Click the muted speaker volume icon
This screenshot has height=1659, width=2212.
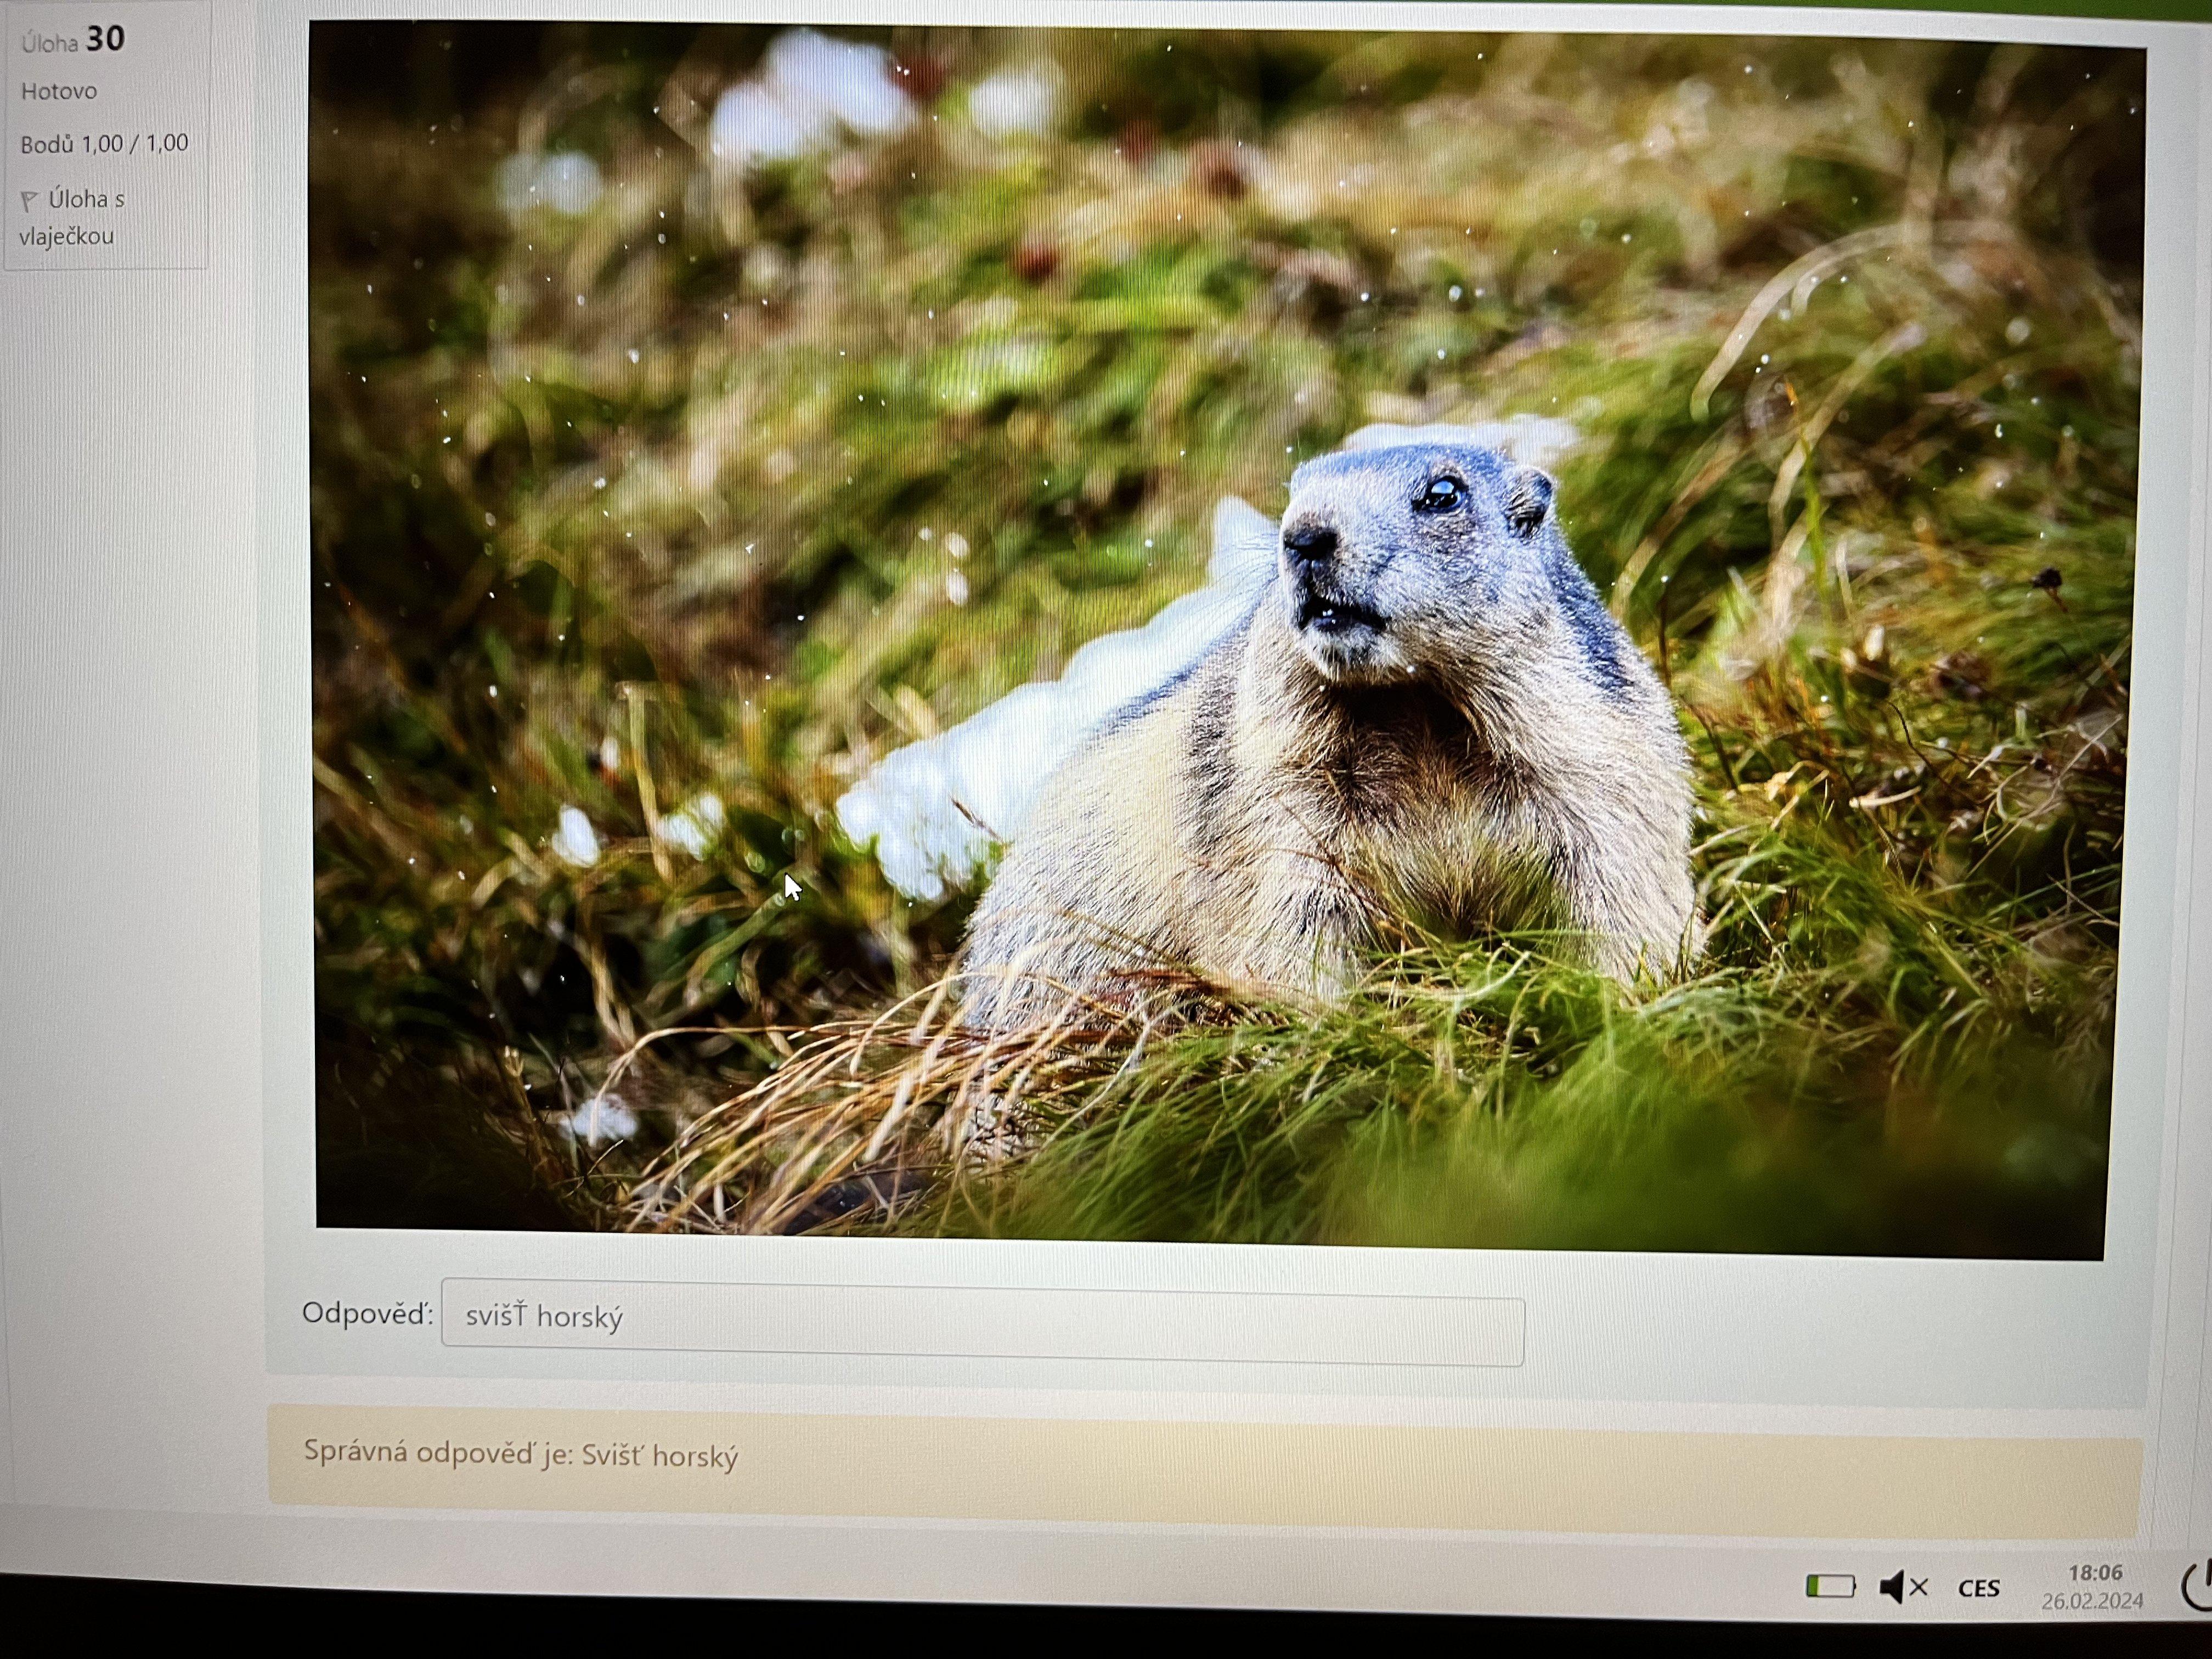pyautogui.click(x=1903, y=1587)
